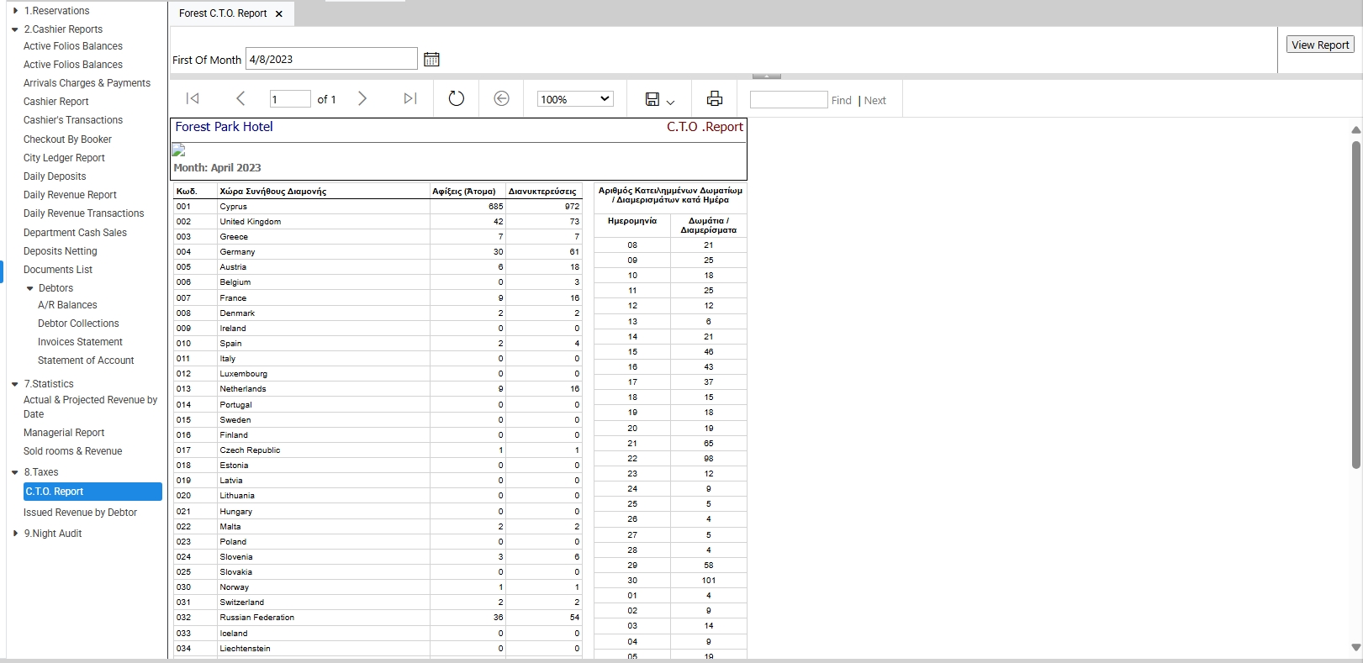The width and height of the screenshot is (1363, 663).
Task: Go to the first report page
Action: click(x=193, y=99)
